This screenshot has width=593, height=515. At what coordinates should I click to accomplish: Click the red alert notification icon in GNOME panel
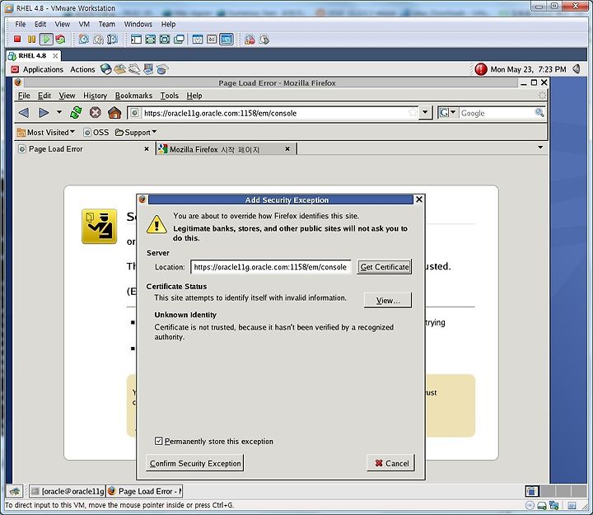481,69
